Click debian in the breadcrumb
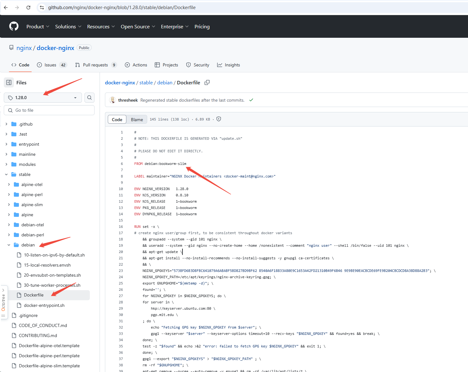Screen dimensions: 468x372 pyautogui.click(x=165, y=82)
